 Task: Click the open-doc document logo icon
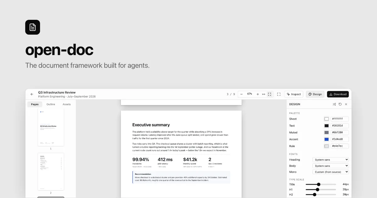point(33,27)
